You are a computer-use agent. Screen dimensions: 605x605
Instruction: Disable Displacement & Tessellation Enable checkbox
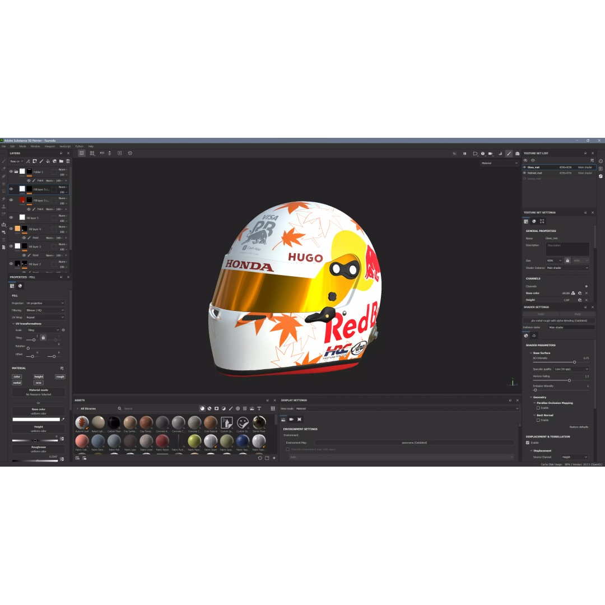click(x=527, y=443)
